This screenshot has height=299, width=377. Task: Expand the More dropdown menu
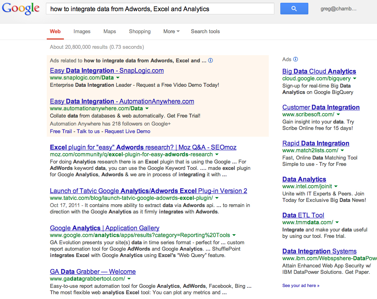(171, 31)
